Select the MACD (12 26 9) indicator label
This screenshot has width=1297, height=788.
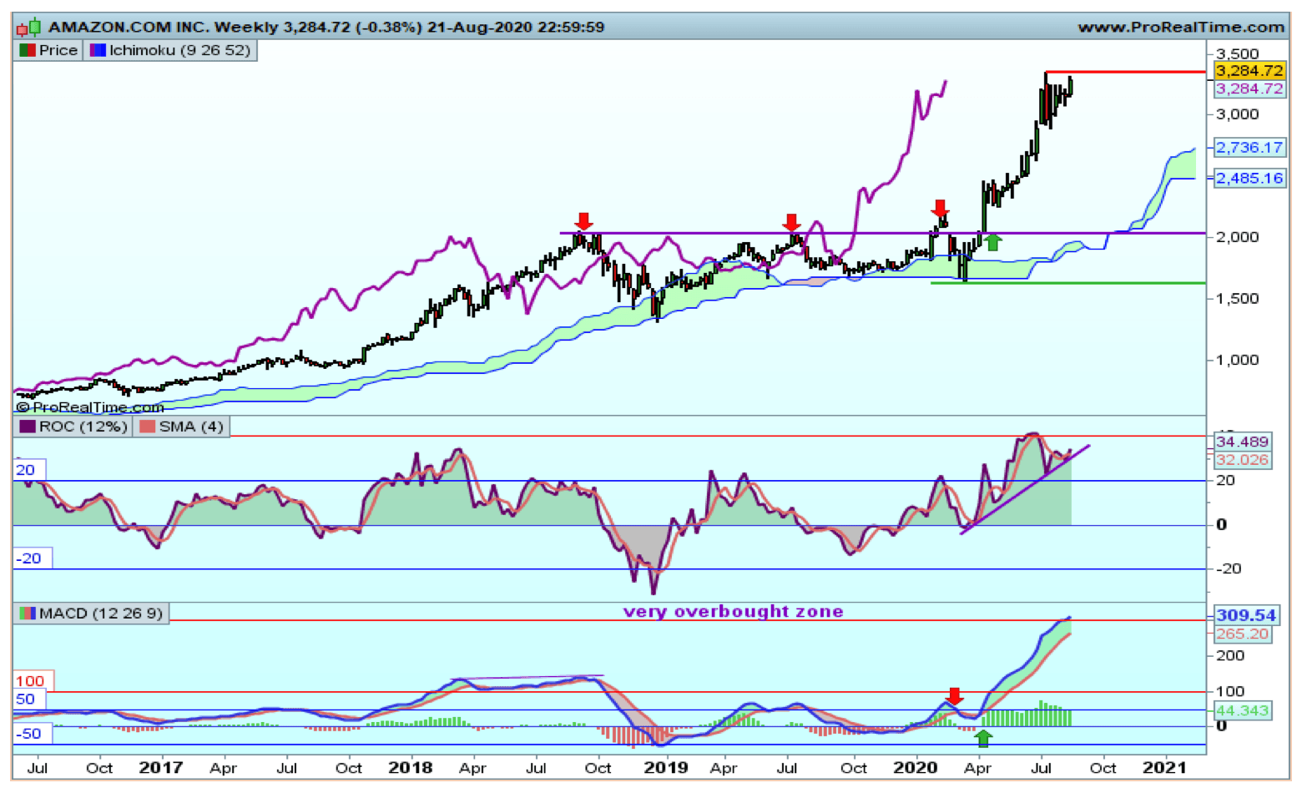point(101,614)
